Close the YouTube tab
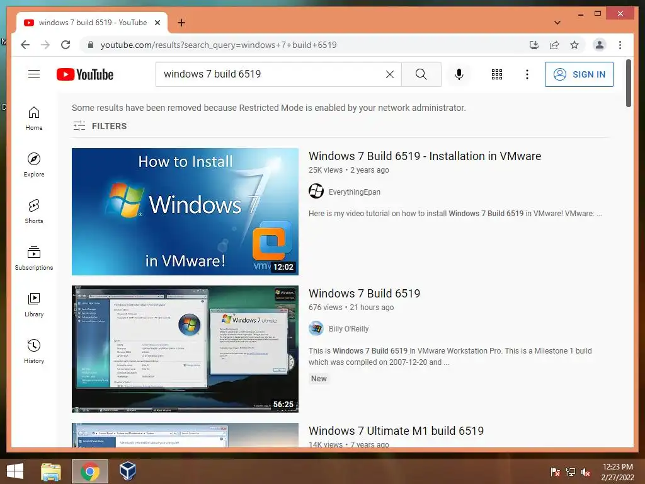This screenshot has width=645, height=484. click(x=157, y=23)
